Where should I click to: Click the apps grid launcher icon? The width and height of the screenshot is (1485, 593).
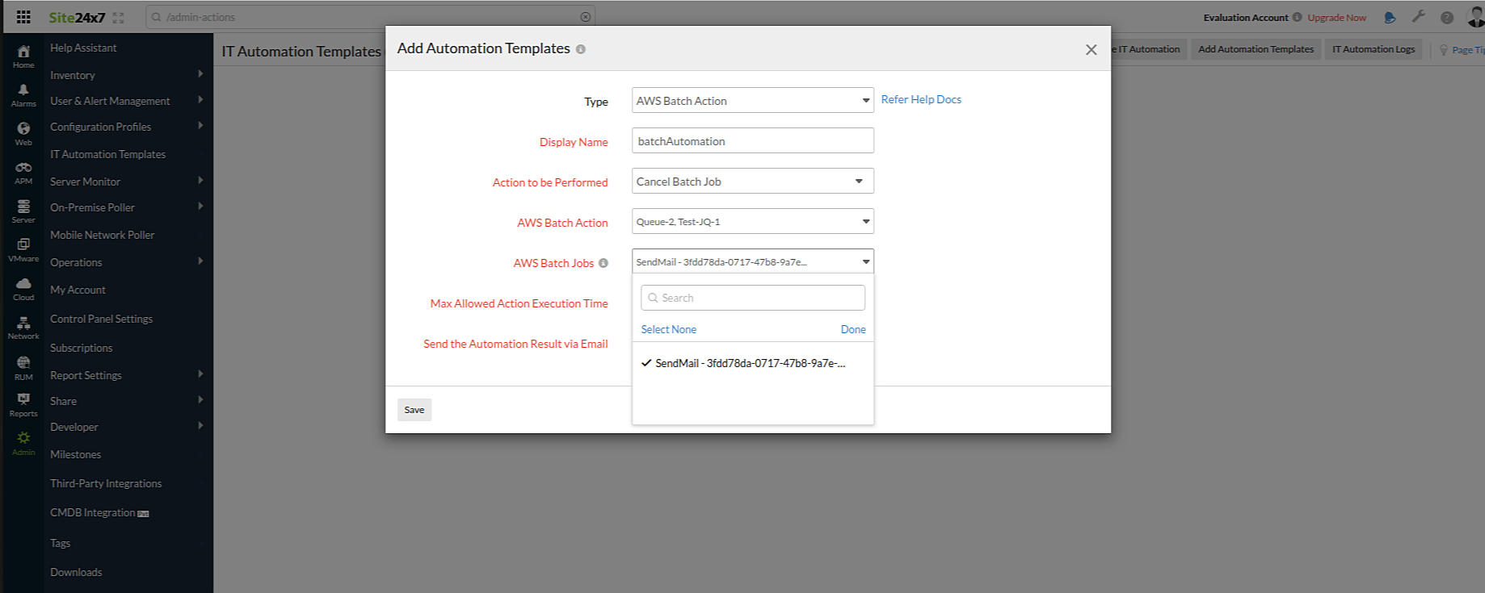pyautogui.click(x=23, y=17)
